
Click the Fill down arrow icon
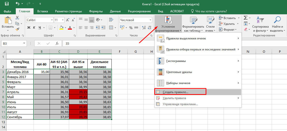245,24
